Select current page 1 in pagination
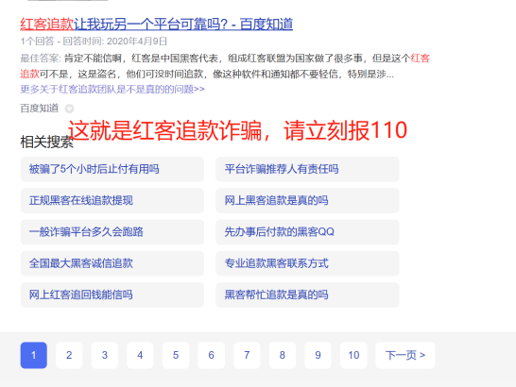This screenshot has height=387, width=516. pos(34,355)
